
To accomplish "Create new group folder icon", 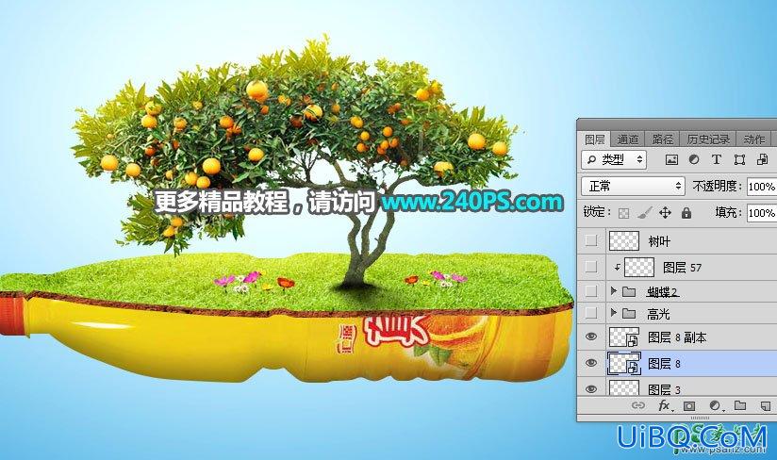I will pyautogui.click(x=740, y=405).
